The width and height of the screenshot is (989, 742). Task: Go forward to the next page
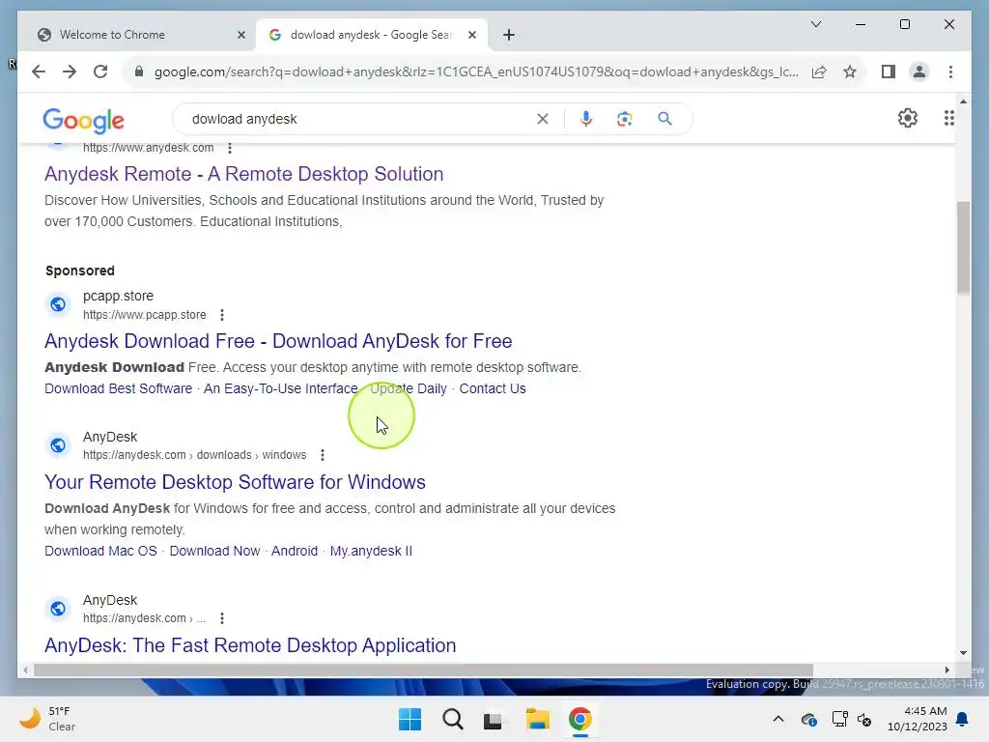click(x=70, y=71)
